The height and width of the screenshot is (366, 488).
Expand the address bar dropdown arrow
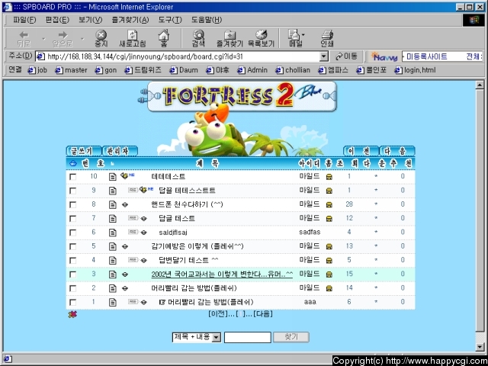[324, 56]
